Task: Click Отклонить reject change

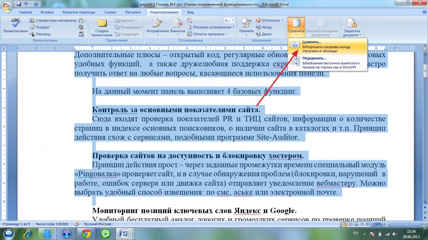Action: click(x=267, y=20)
